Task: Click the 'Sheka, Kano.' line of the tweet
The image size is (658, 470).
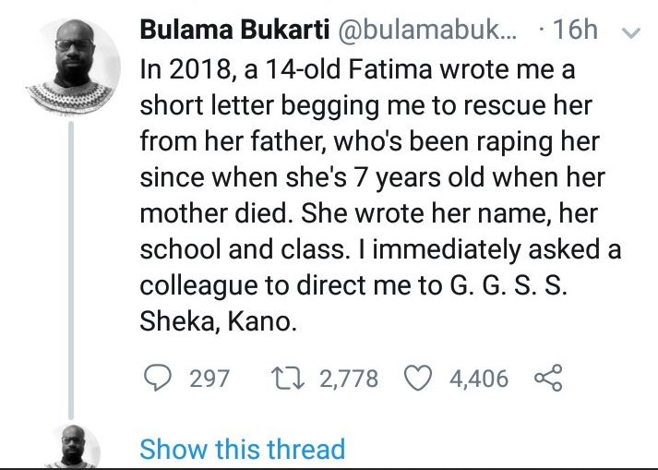Action: pos(223,323)
